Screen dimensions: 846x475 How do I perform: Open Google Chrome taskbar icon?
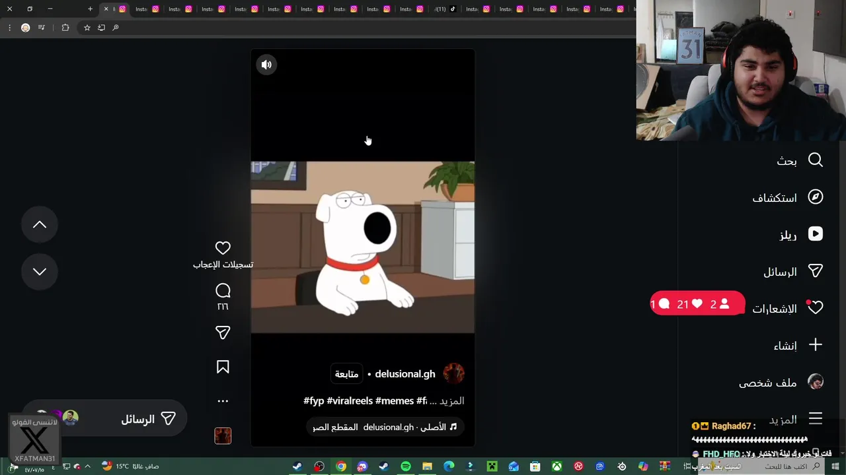340,466
